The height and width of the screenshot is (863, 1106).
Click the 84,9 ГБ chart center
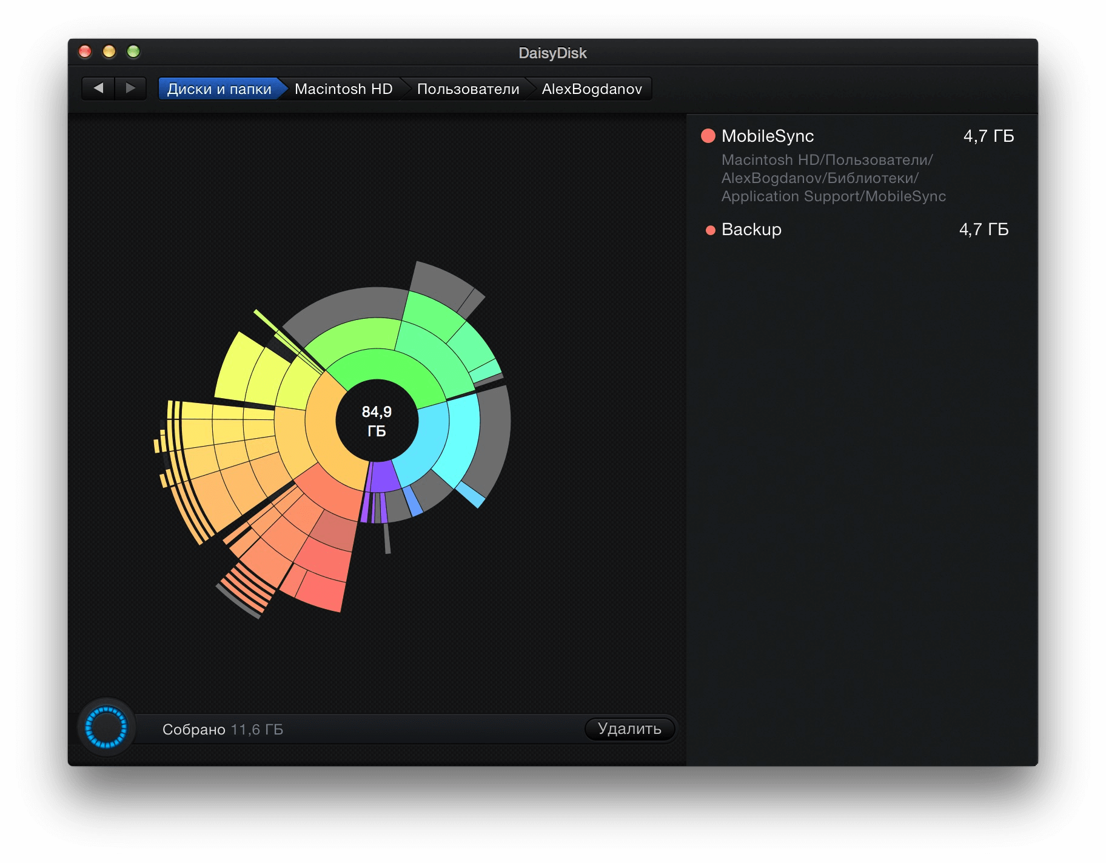377,421
